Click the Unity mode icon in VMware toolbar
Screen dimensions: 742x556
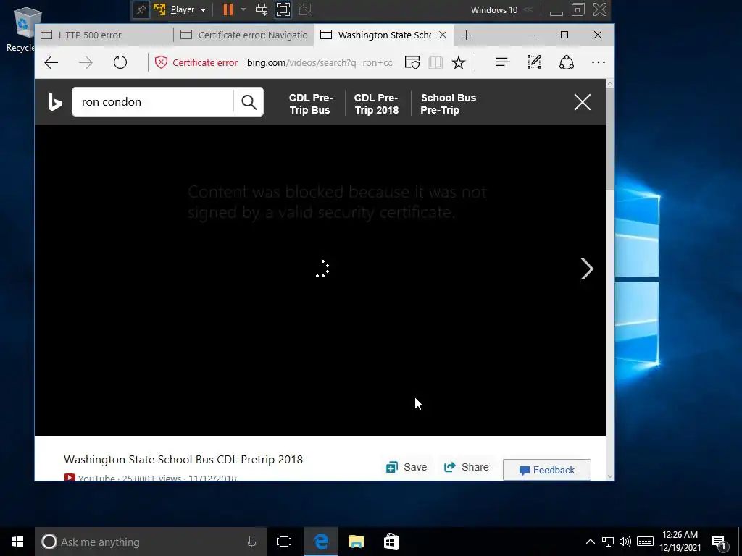(x=305, y=9)
